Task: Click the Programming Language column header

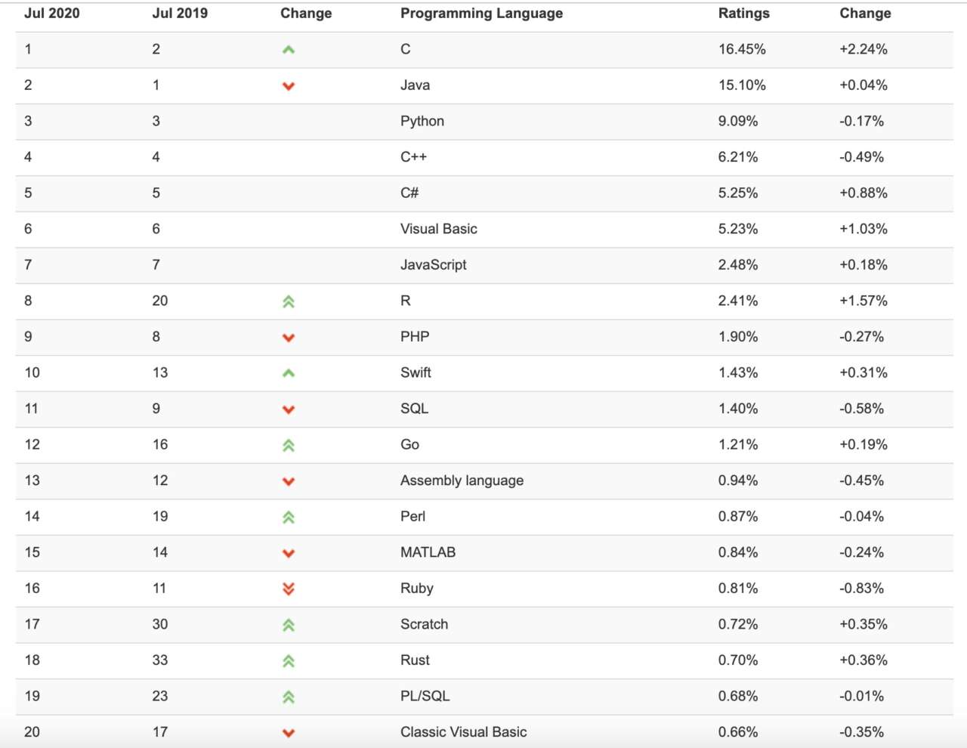Action: point(481,14)
